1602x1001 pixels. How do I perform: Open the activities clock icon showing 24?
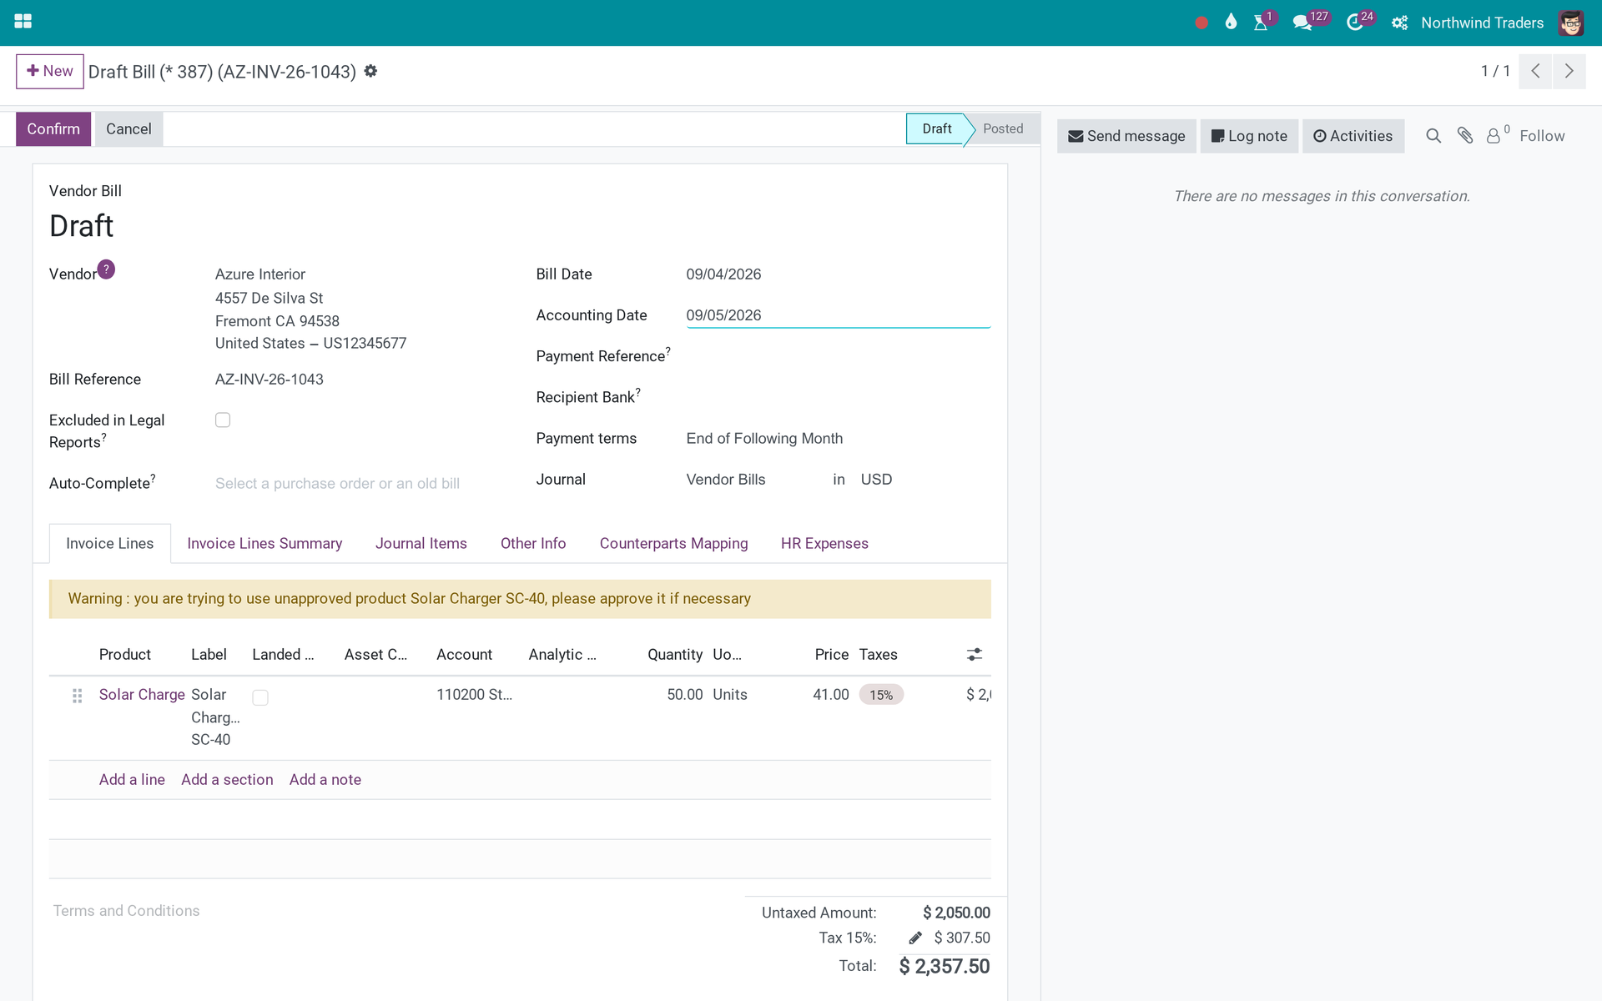pyautogui.click(x=1355, y=23)
